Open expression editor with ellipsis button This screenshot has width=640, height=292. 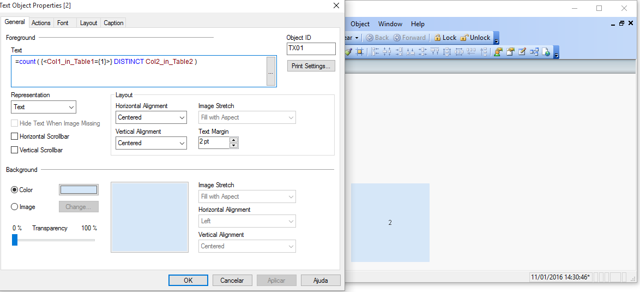[270, 71]
